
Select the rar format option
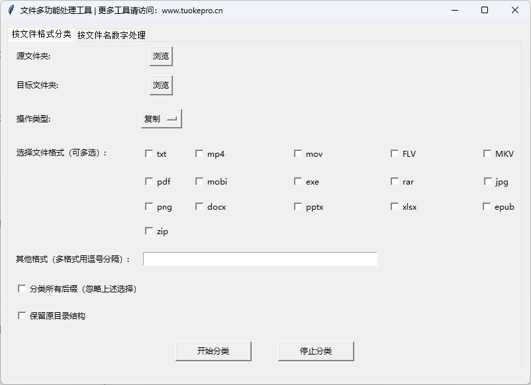click(395, 181)
